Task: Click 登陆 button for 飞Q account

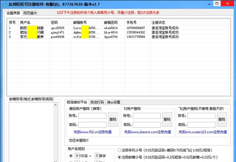Action: pyautogui.click(x=222, y=119)
